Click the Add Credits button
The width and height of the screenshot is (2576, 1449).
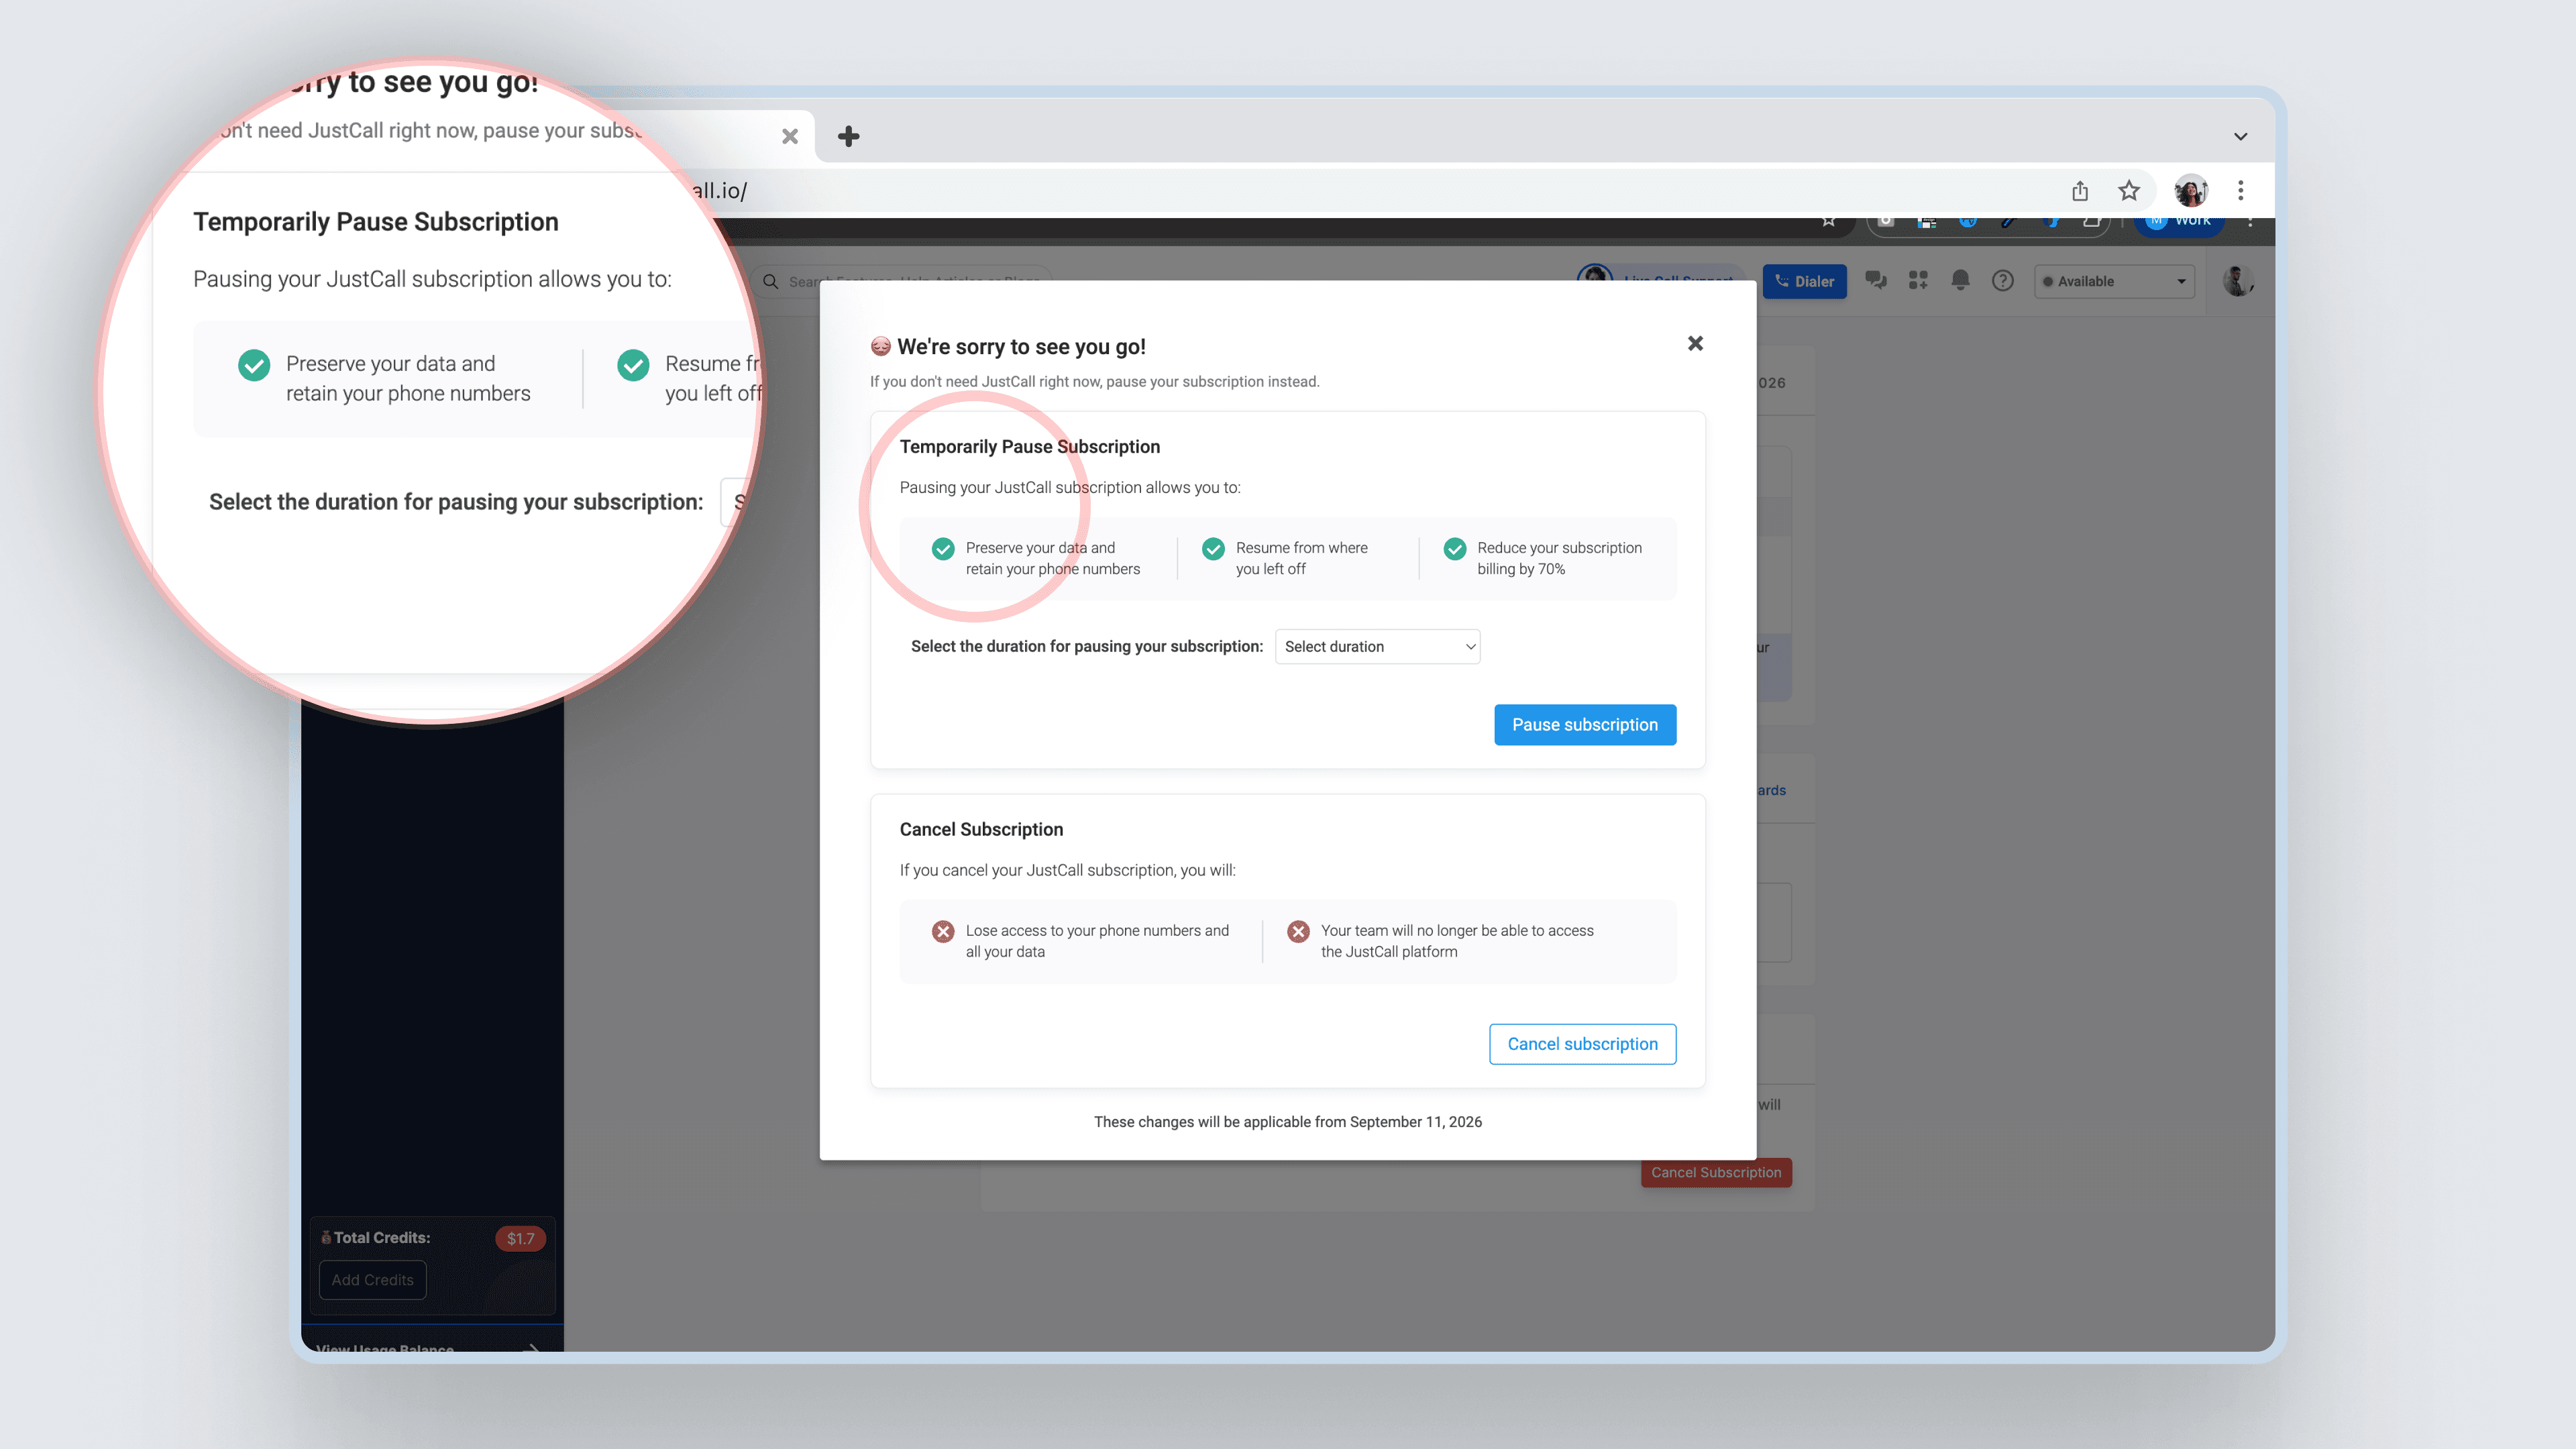click(372, 1279)
